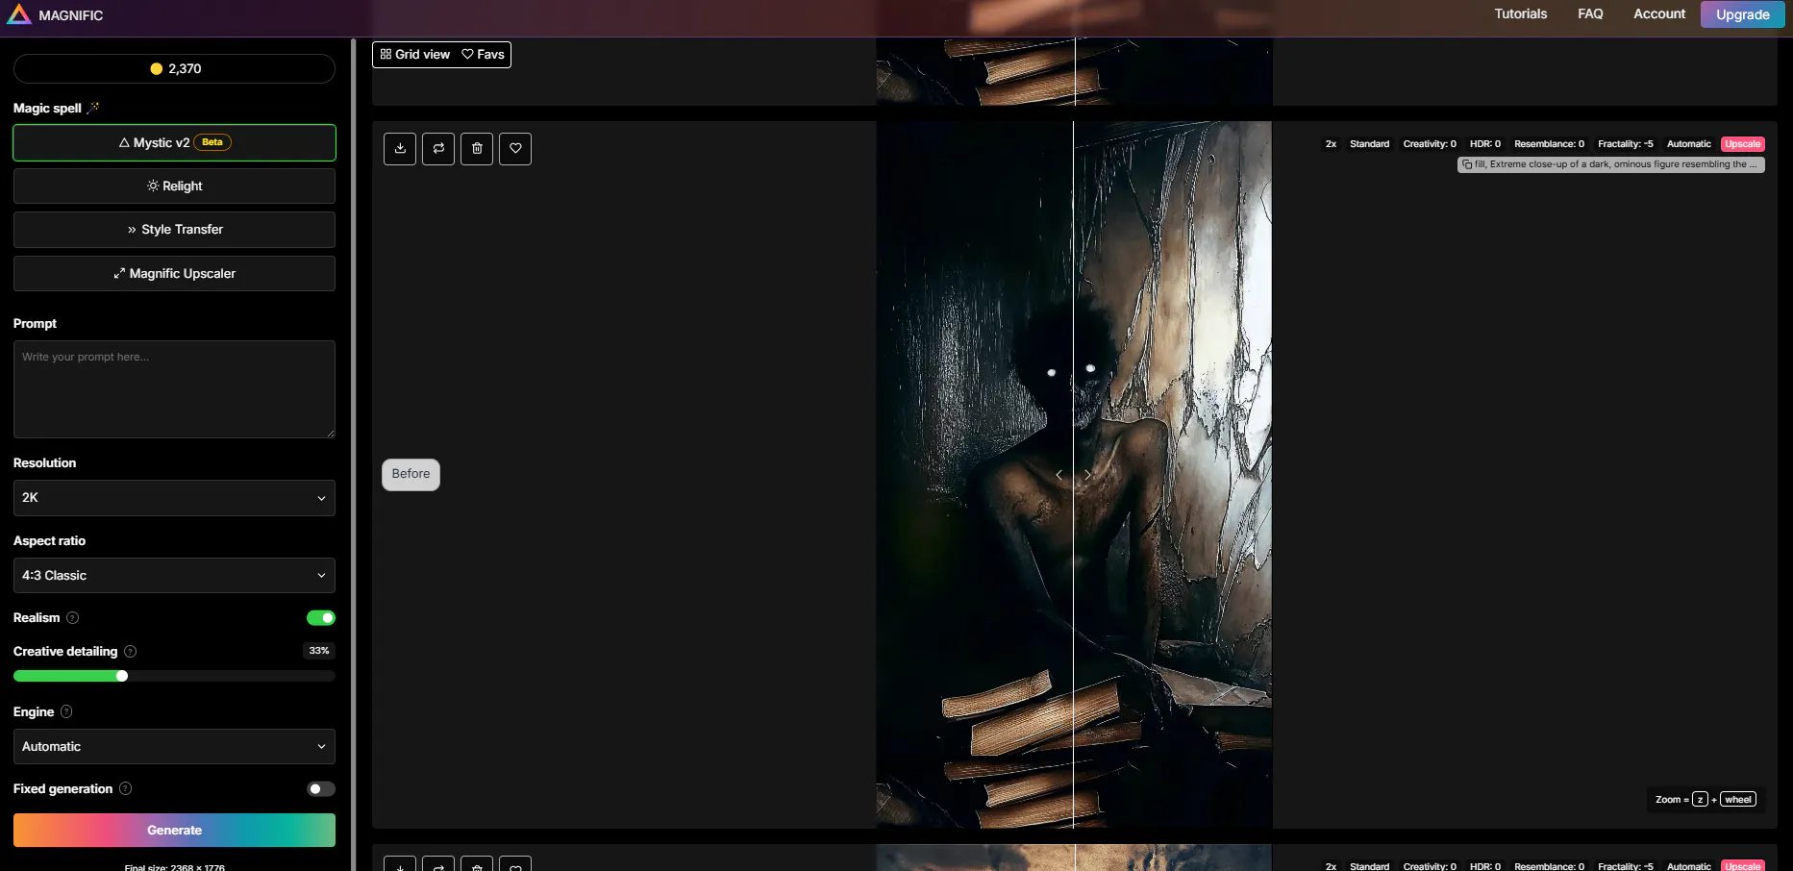1793x871 pixels.
Task: Click the Automatic tag on dark figure
Action: coord(1688,144)
